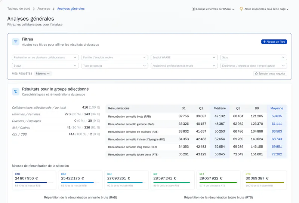Click Collaborateurs sélectionnés / au total label

39,107
